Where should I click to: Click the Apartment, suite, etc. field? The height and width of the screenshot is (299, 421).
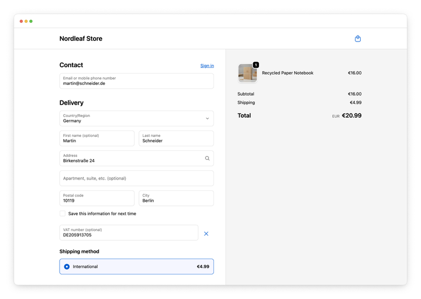(x=137, y=178)
